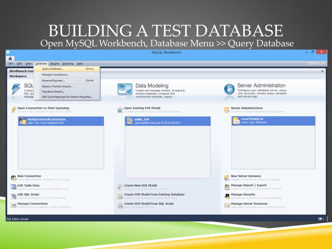Click the Manage Security icon
332x249 pixels.
pos(227,196)
